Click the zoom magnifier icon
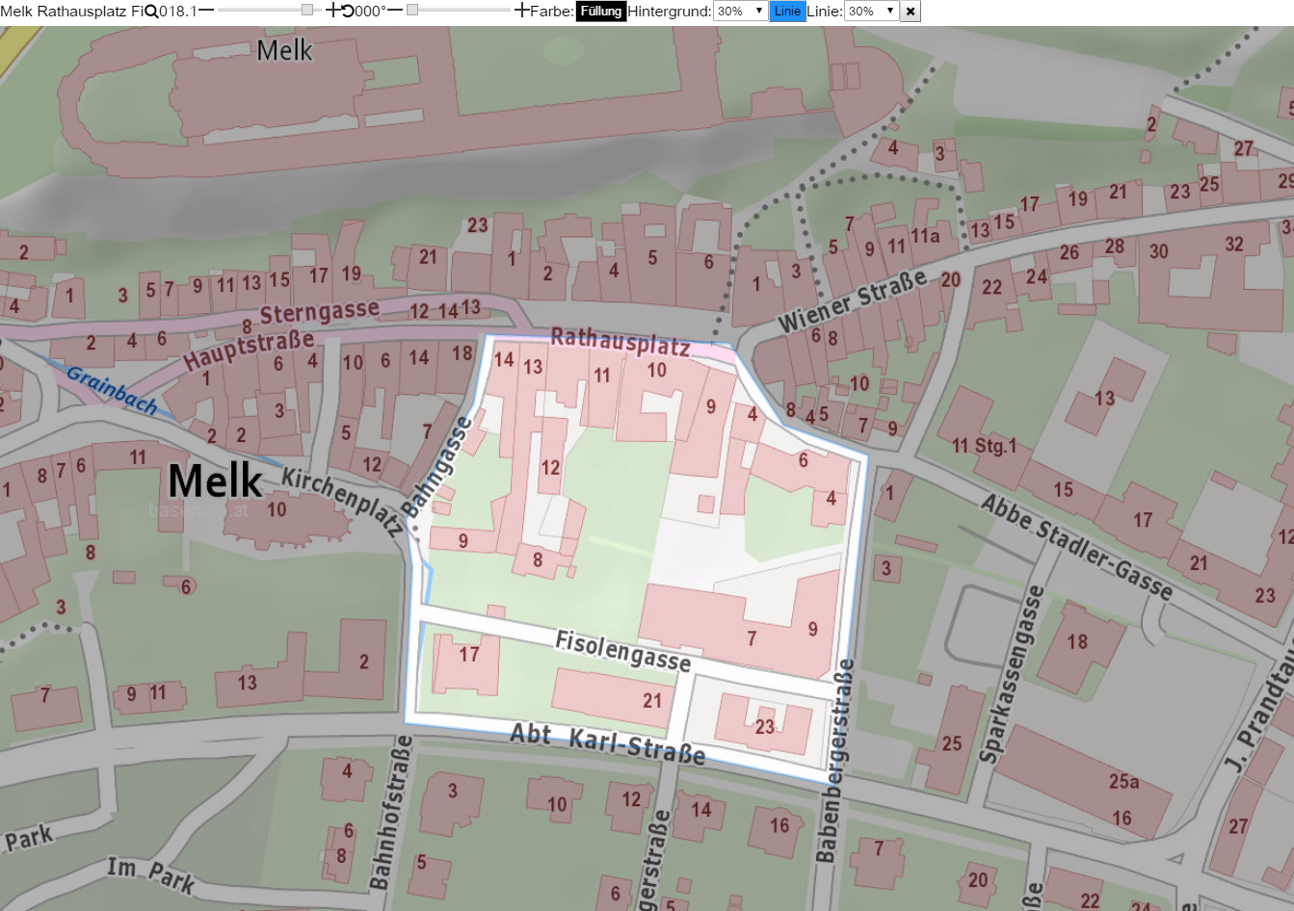The height and width of the screenshot is (911, 1294). click(x=151, y=12)
